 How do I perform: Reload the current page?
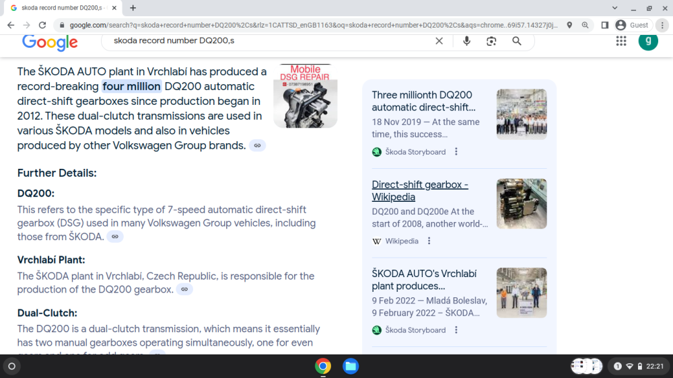coord(42,26)
